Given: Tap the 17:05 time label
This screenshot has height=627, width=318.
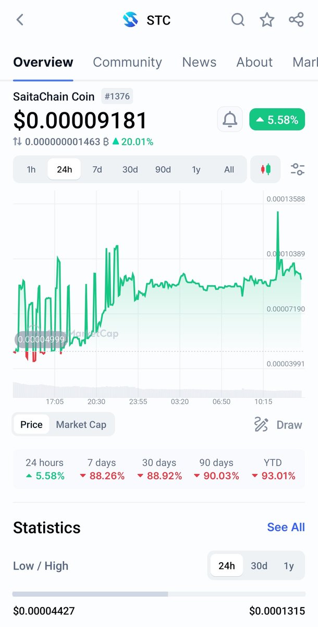Looking at the screenshot, I should coord(55,402).
